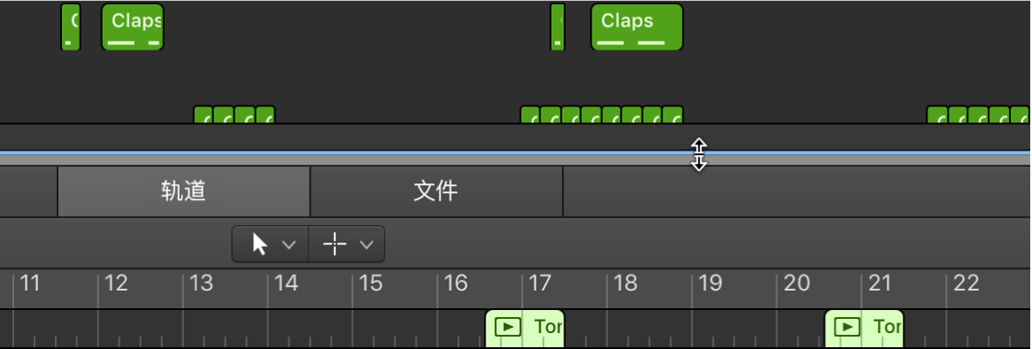
Task: Select the wide Claps region on right
Action: [637, 27]
